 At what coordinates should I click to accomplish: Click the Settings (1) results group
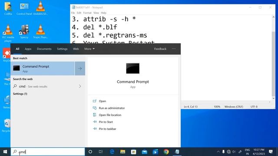point(20,94)
